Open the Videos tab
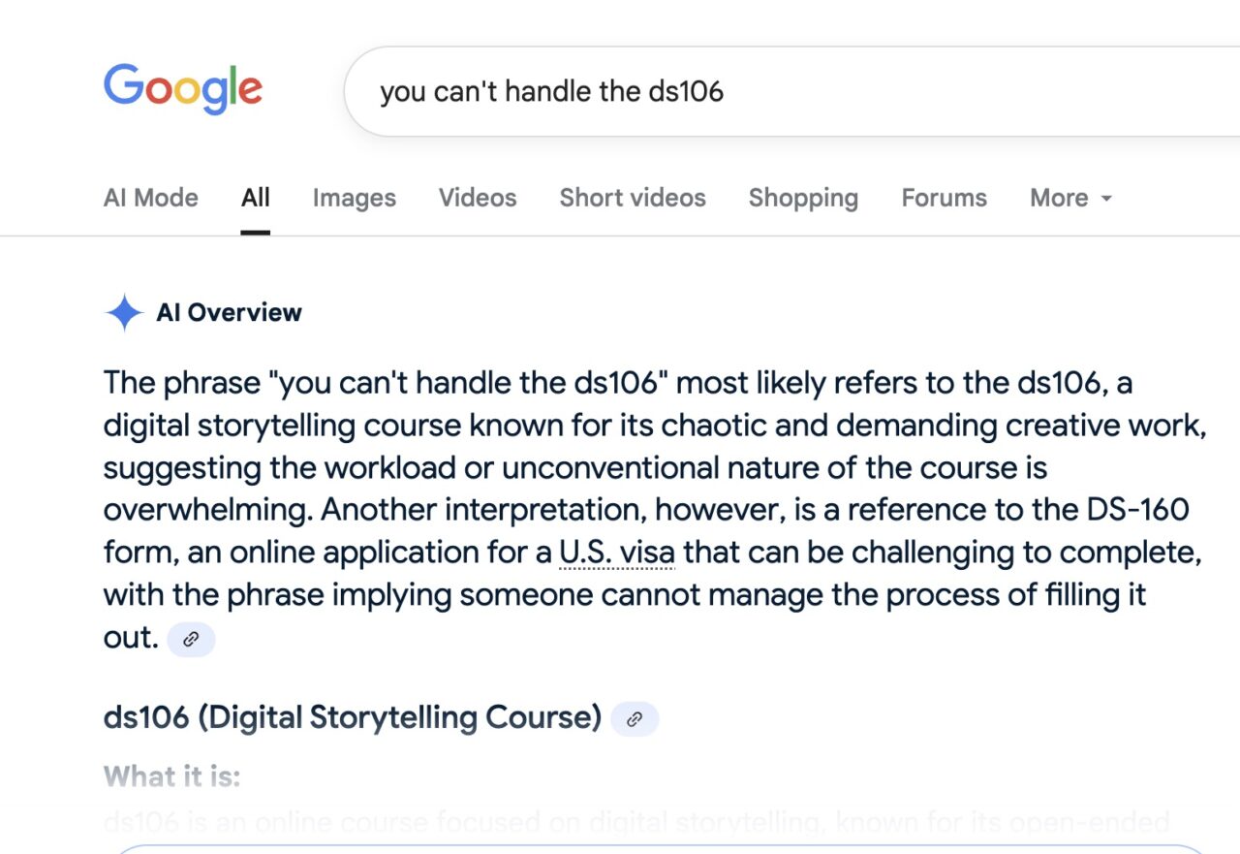 tap(478, 198)
